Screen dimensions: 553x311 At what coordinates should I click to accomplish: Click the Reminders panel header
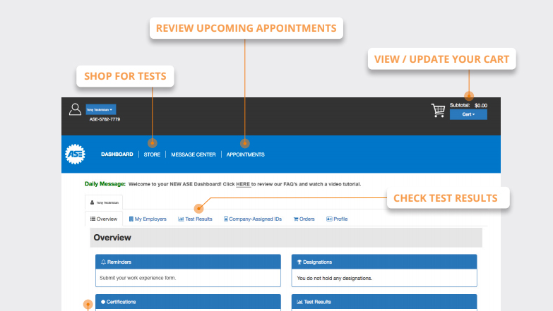(x=188, y=262)
